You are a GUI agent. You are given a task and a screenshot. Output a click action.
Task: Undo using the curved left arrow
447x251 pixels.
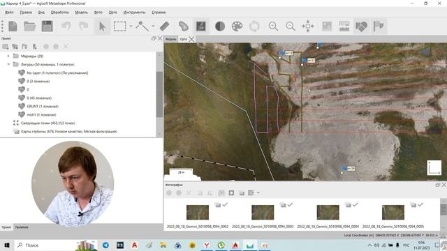point(66,26)
